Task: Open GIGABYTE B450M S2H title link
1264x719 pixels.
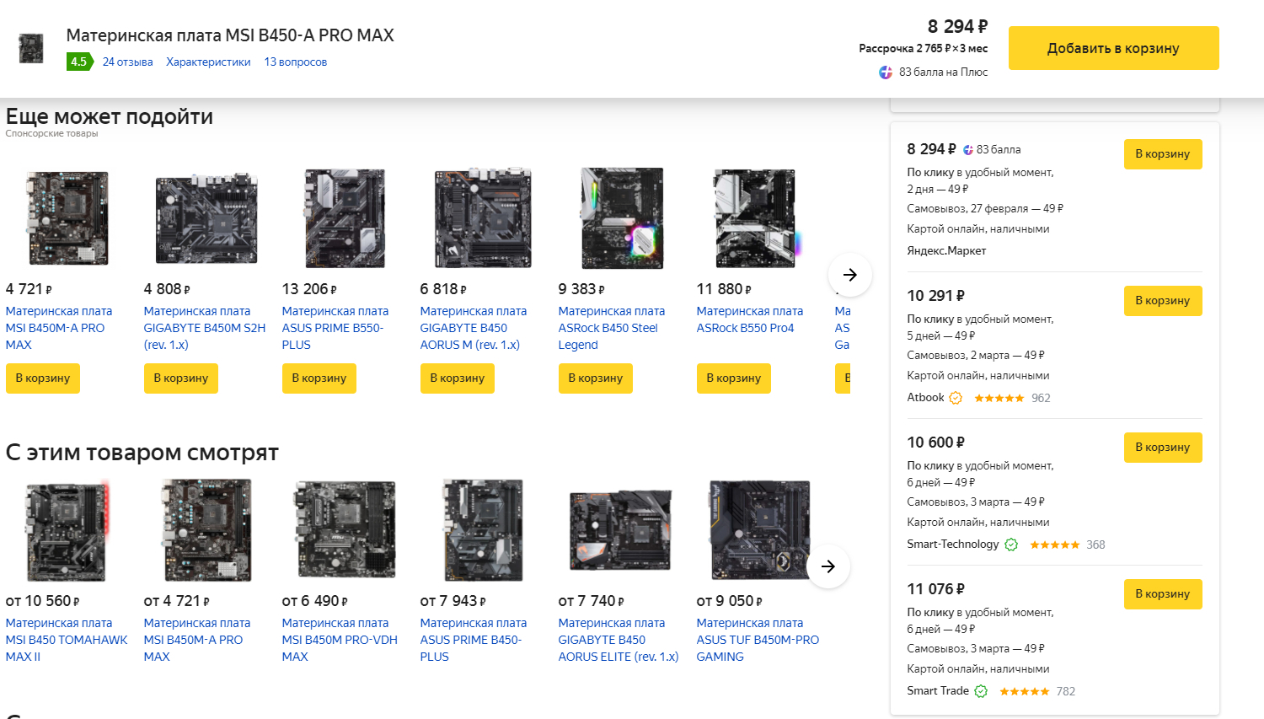Action: click(x=205, y=328)
